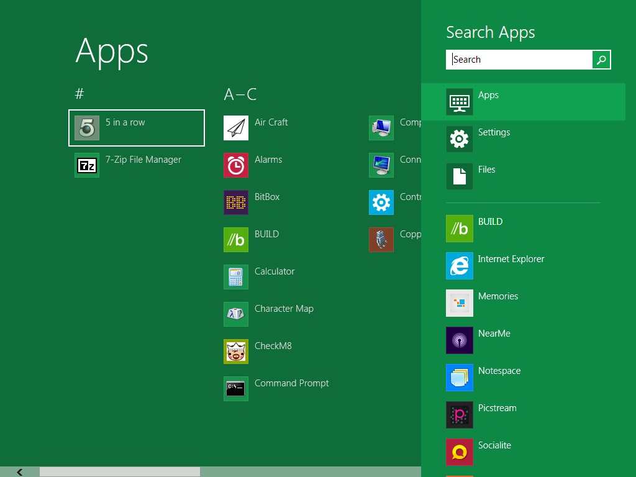Open Command Prompt
Viewport: 636px width, 477px height.
click(x=291, y=383)
